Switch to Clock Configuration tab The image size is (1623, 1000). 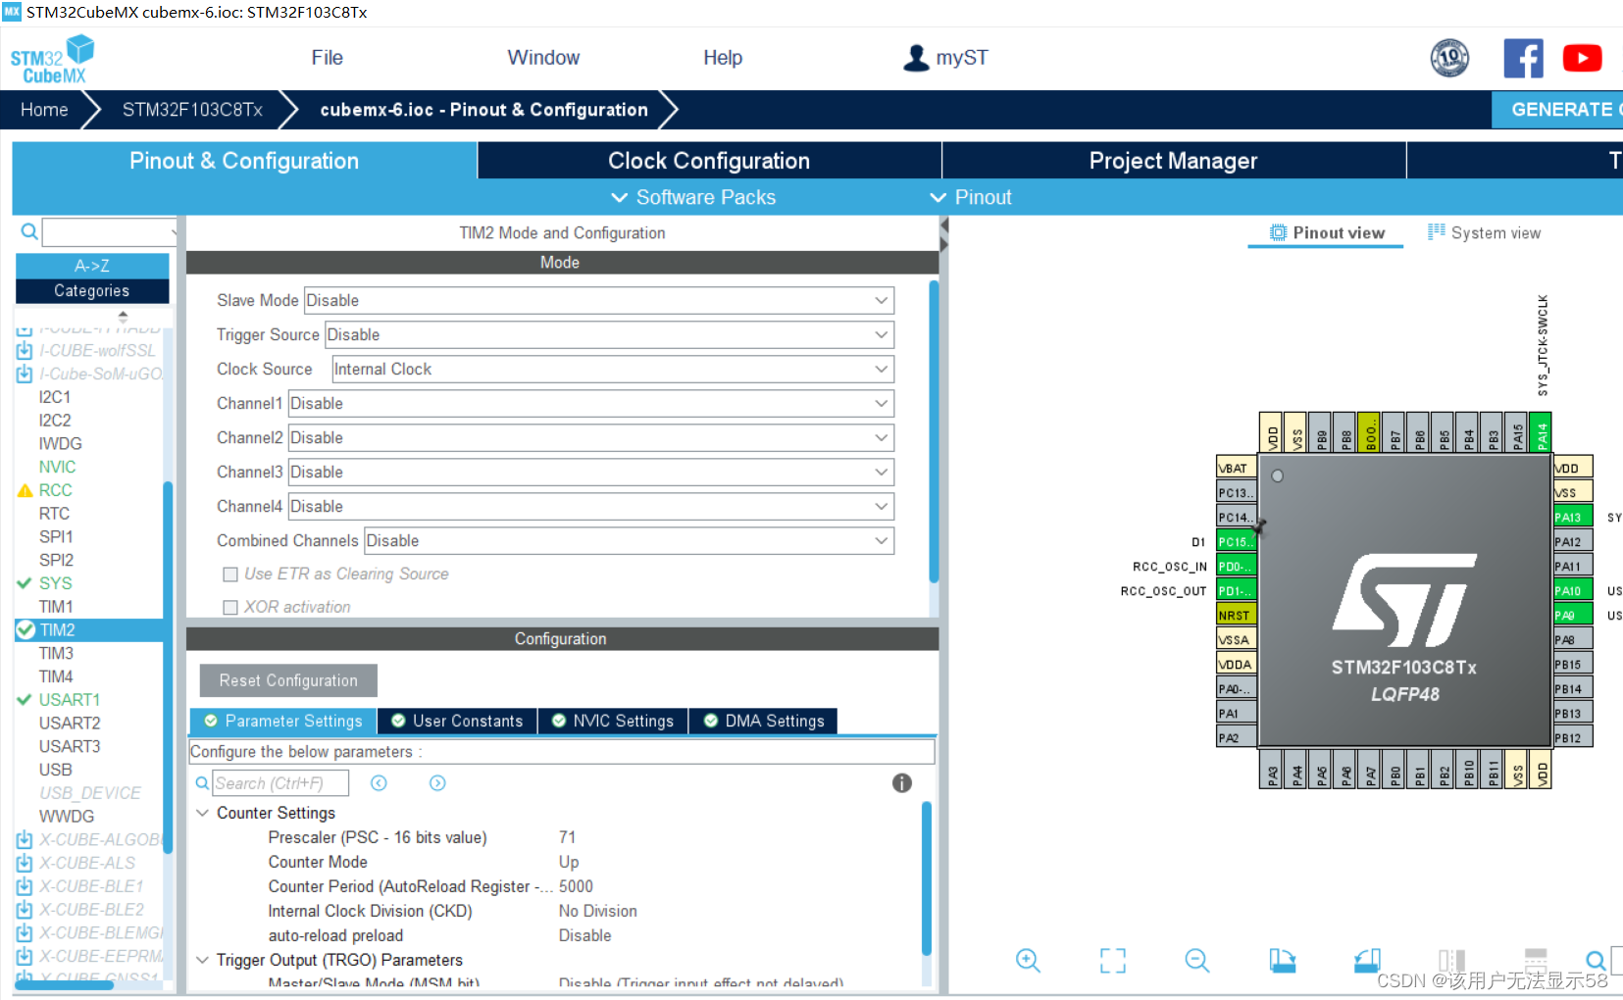[x=709, y=161]
